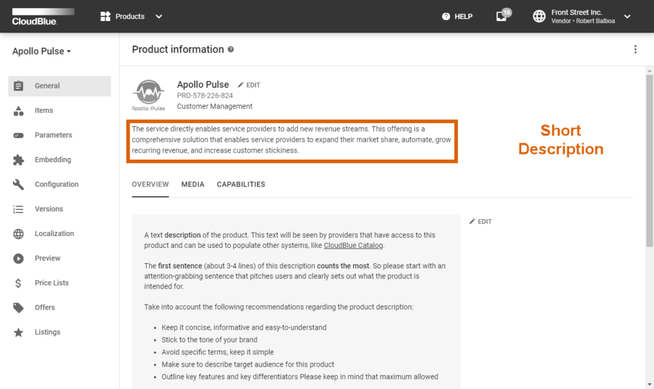
Task: Open the Help button in header
Action: pos(457,16)
